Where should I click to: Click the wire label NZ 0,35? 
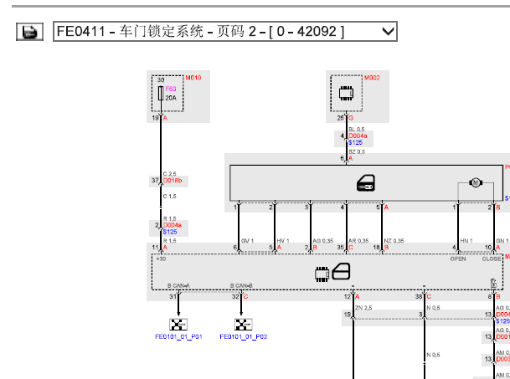pyautogui.click(x=394, y=241)
